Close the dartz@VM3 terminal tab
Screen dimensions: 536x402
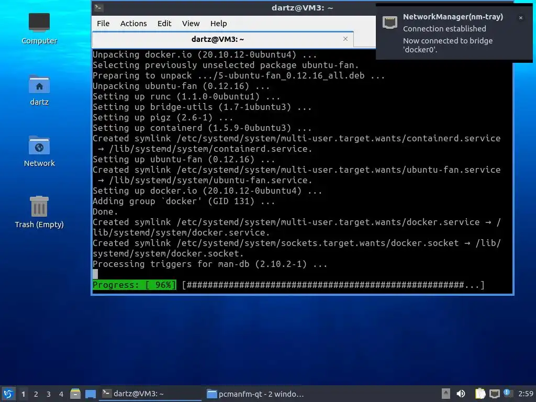345,39
